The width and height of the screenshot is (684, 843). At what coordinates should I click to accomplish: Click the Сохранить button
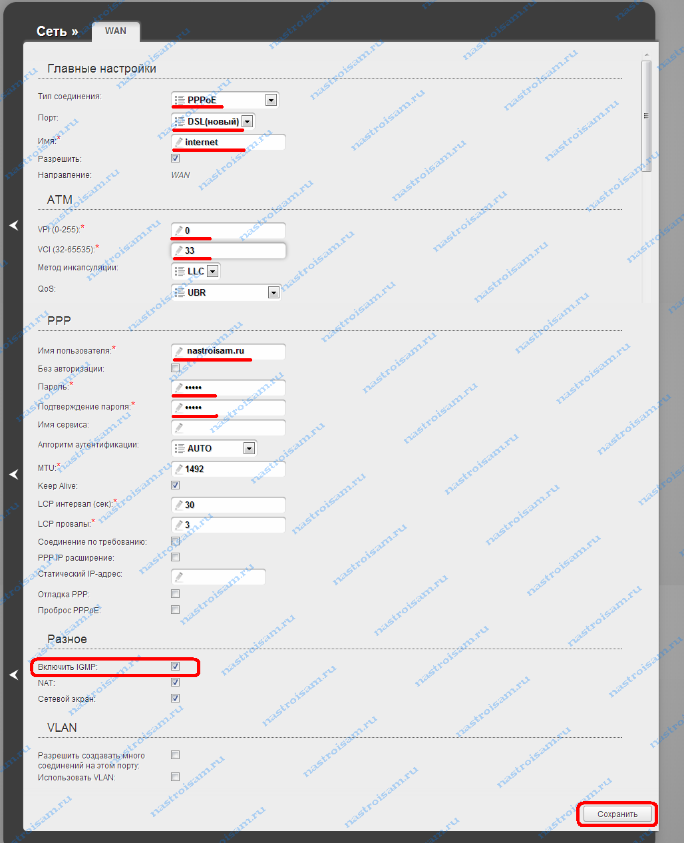pyautogui.click(x=617, y=814)
